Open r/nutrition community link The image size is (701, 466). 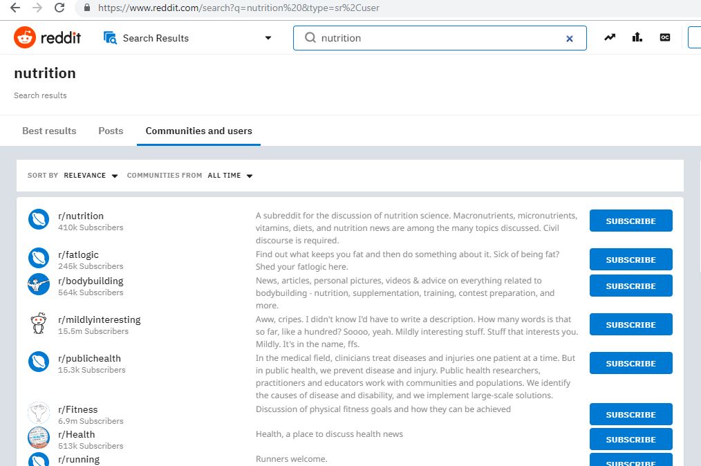click(x=81, y=216)
